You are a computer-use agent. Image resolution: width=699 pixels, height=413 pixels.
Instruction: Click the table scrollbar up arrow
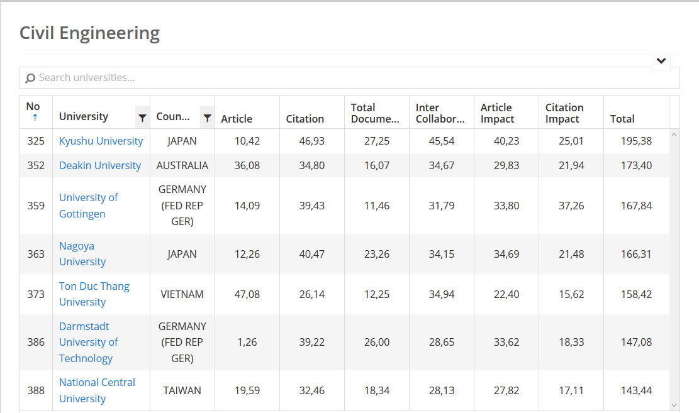(674, 135)
